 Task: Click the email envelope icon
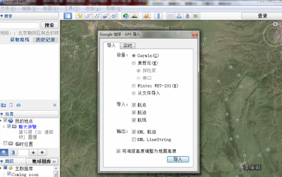[x=171, y=16]
